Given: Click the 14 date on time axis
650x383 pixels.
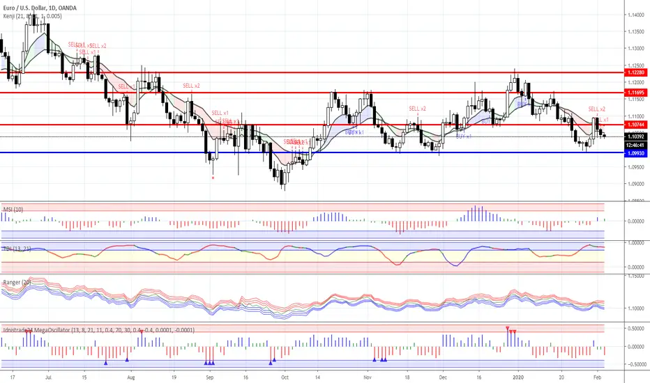Looking at the screenshot, I should [317, 377].
